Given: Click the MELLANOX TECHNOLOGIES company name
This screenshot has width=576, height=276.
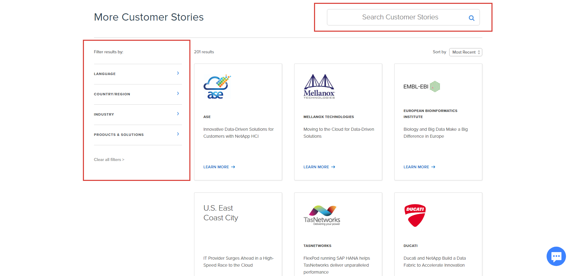Looking at the screenshot, I should pos(329,117).
